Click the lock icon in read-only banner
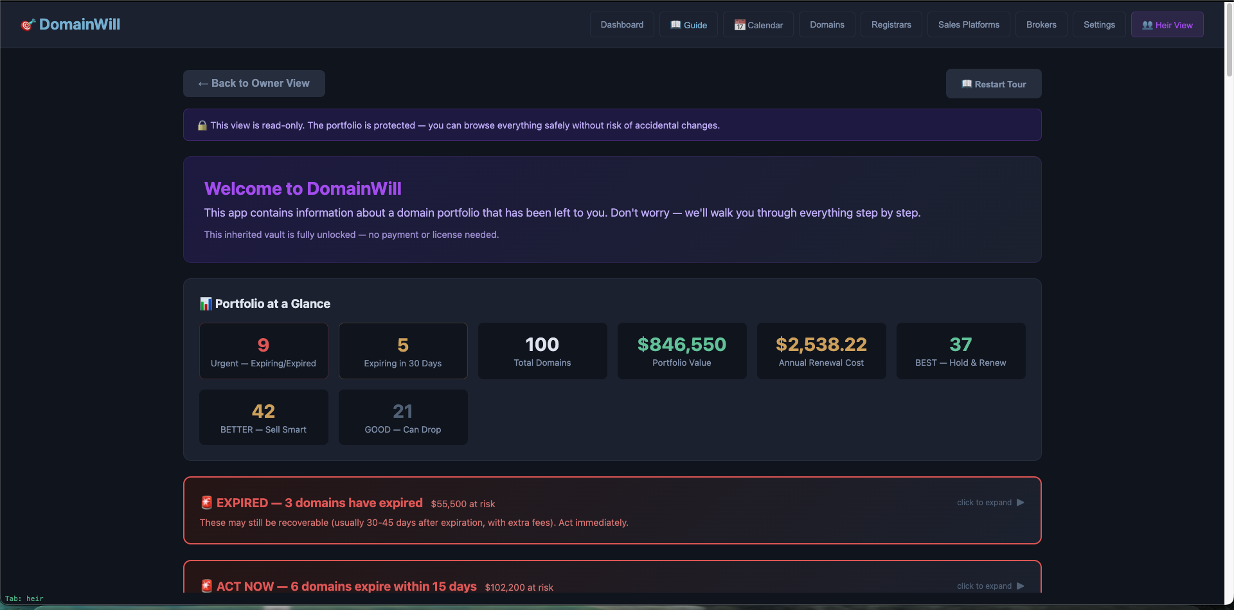The width and height of the screenshot is (1234, 610). point(202,125)
